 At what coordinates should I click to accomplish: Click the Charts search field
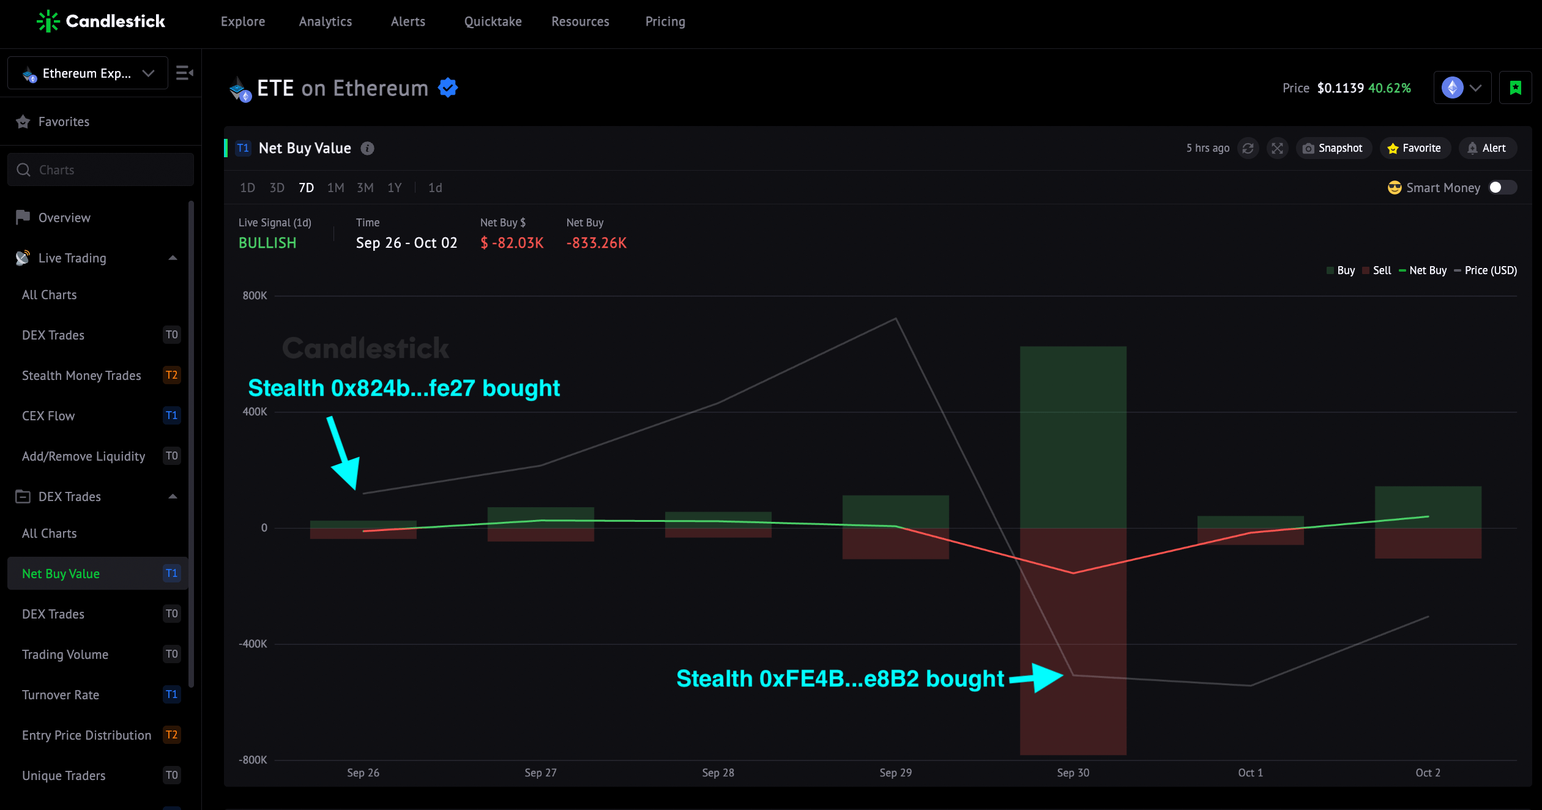tap(100, 169)
